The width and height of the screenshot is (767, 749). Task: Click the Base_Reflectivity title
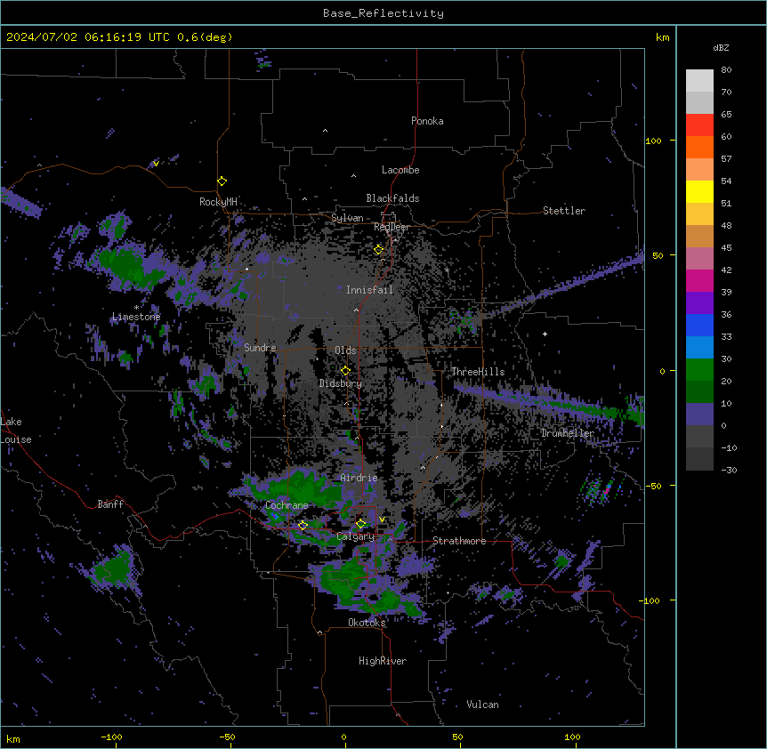coord(383,13)
